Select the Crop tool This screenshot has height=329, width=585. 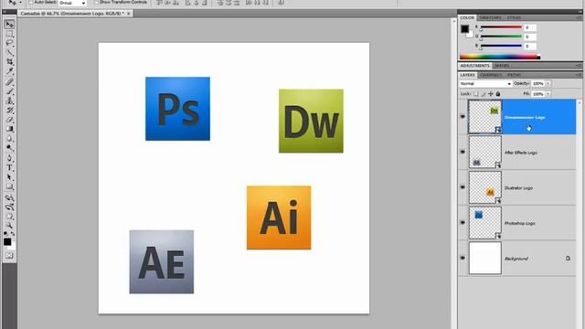(x=9, y=62)
